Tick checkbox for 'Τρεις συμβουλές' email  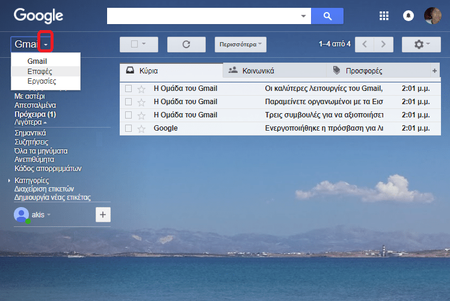pos(128,115)
